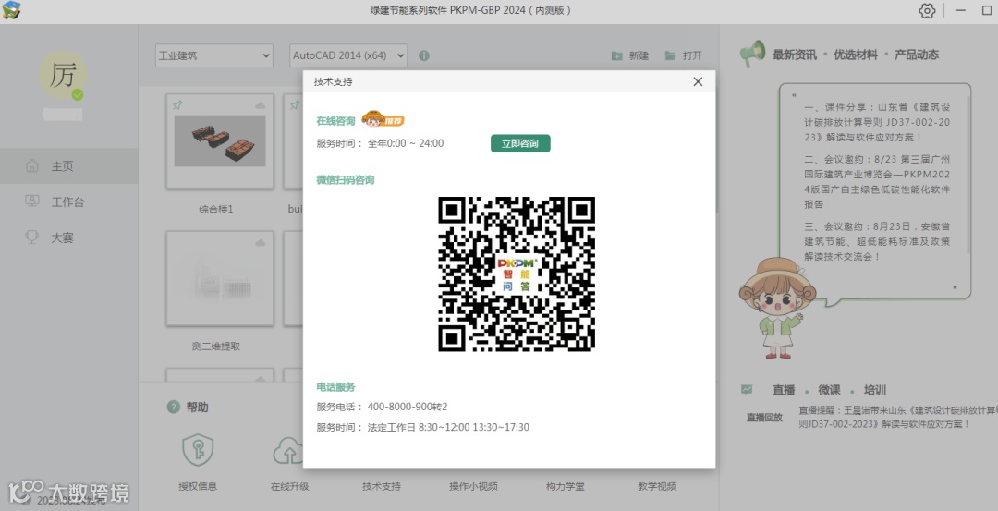
Task: Click the WeChat QR code image
Action: [517, 274]
